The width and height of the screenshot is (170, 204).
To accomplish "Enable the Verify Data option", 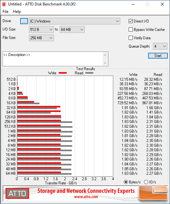I will pyautogui.click(x=131, y=38).
